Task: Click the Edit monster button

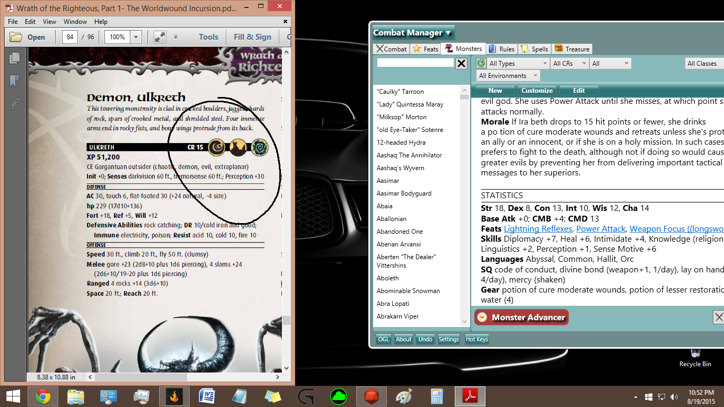Action: (579, 90)
